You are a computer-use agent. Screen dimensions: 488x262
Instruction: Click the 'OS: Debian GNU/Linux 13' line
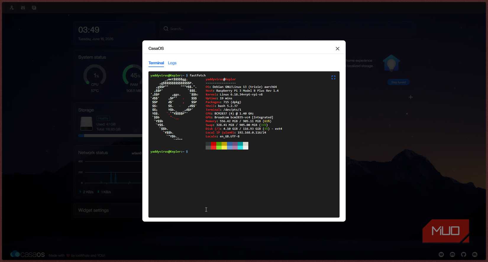pyautogui.click(x=241, y=87)
